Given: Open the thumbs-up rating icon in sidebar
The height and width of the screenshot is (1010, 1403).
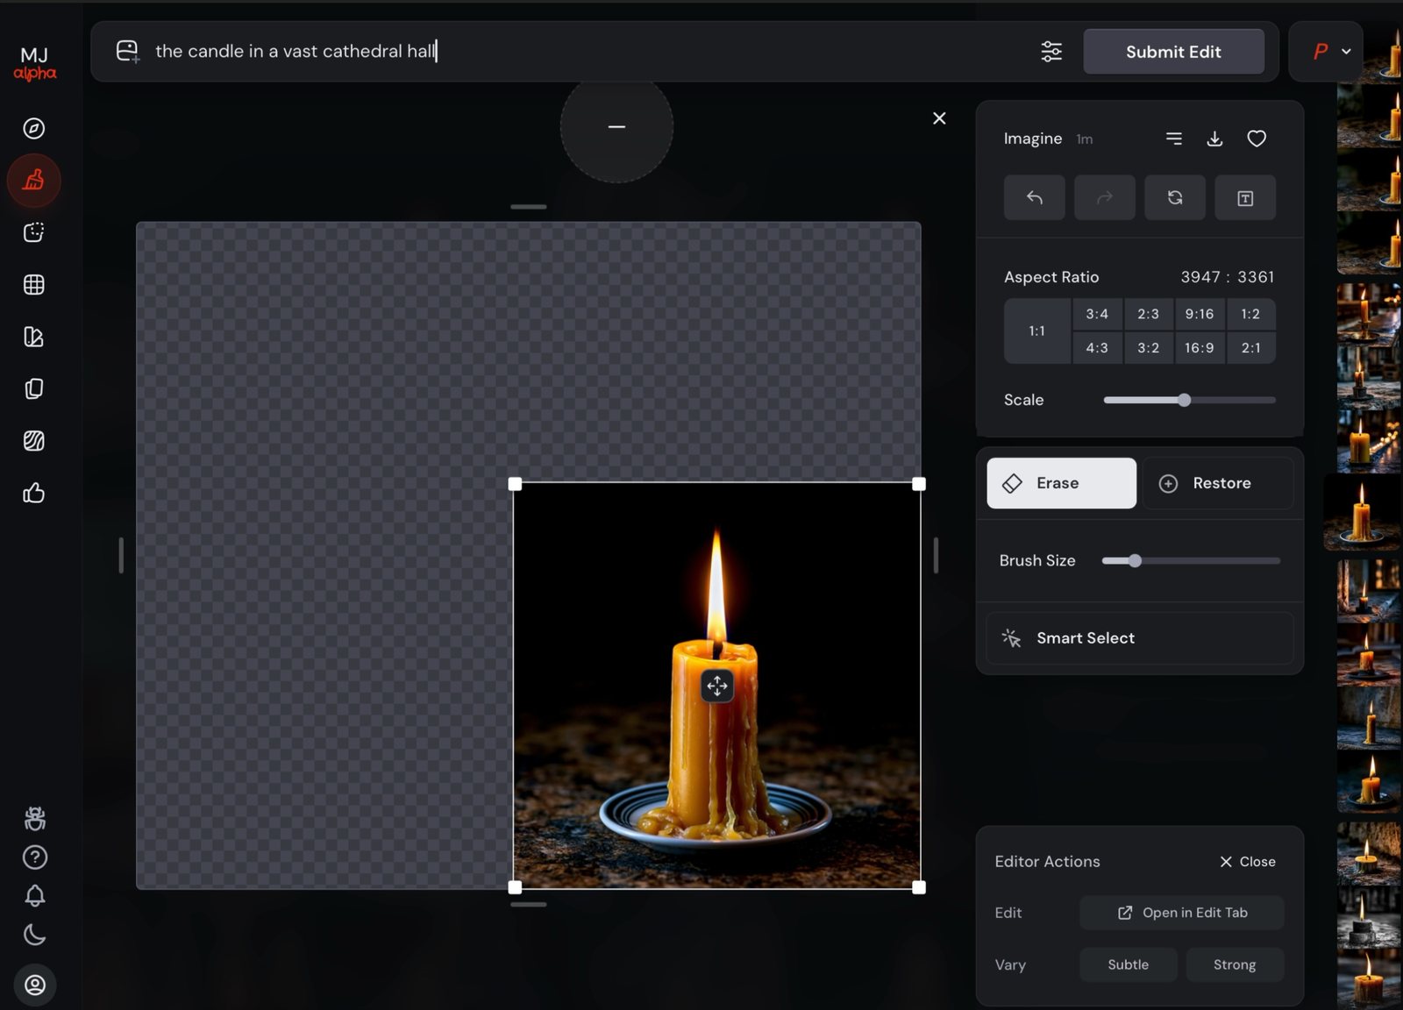Looking at the screenshot, I should (x=34, y=493).
